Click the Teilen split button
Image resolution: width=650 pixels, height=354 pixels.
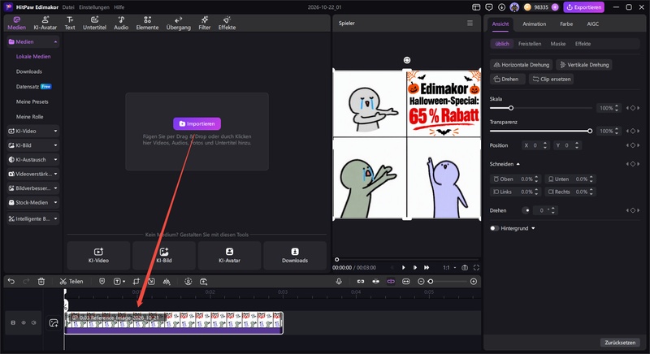[71, 282]
